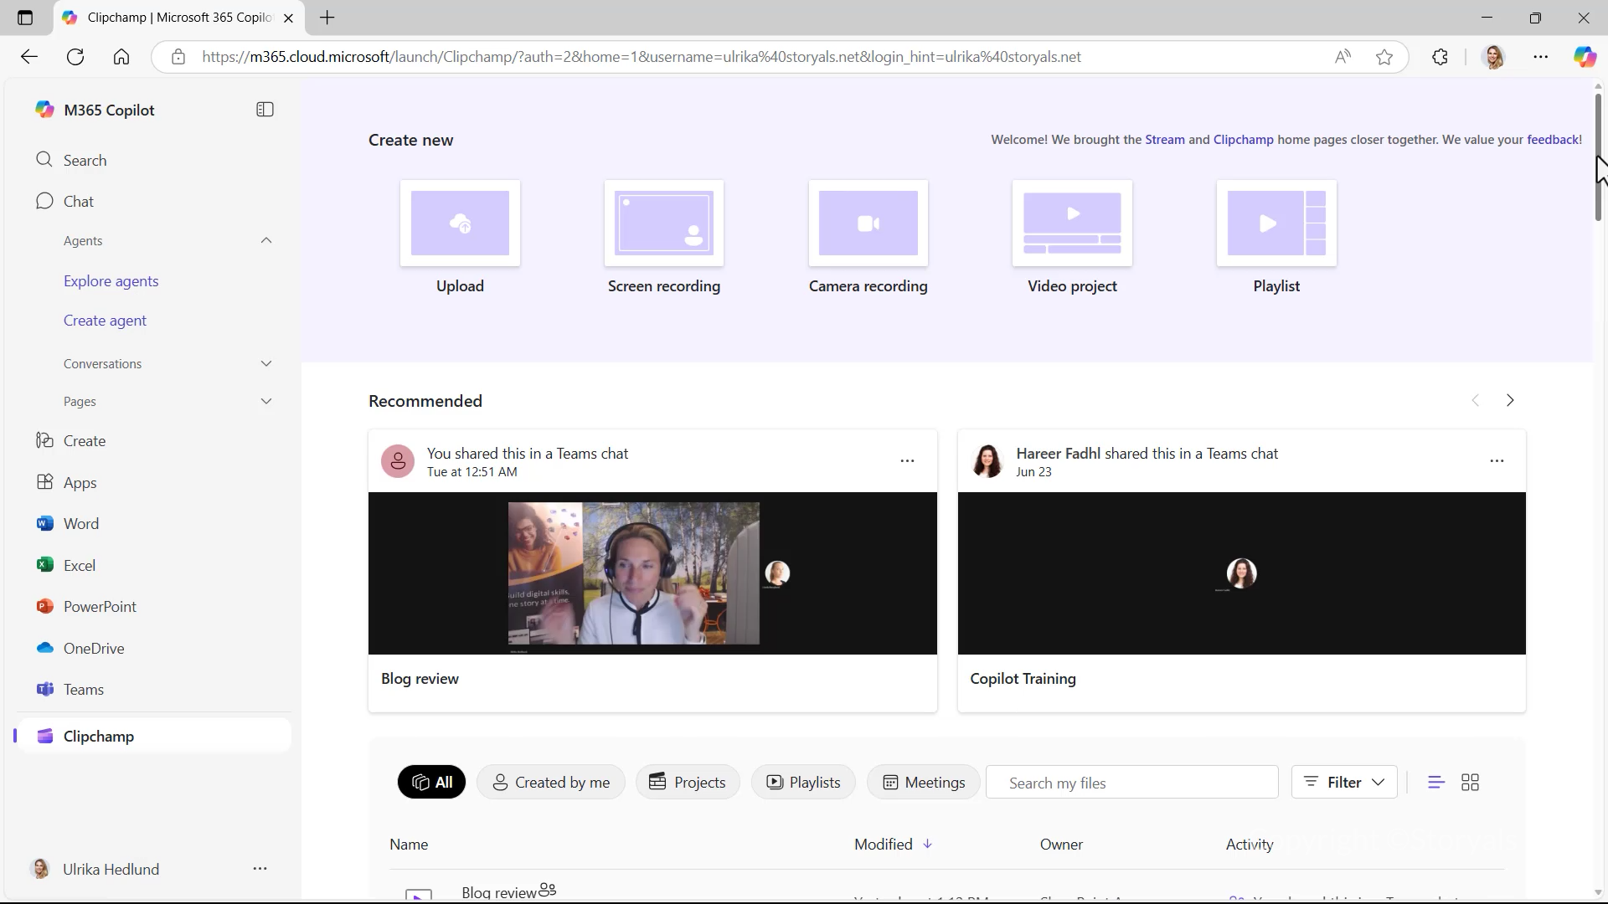Go to browser home page
This screenshot has height=904, width=1608.
pyautogui.click(x=121, y=57)
